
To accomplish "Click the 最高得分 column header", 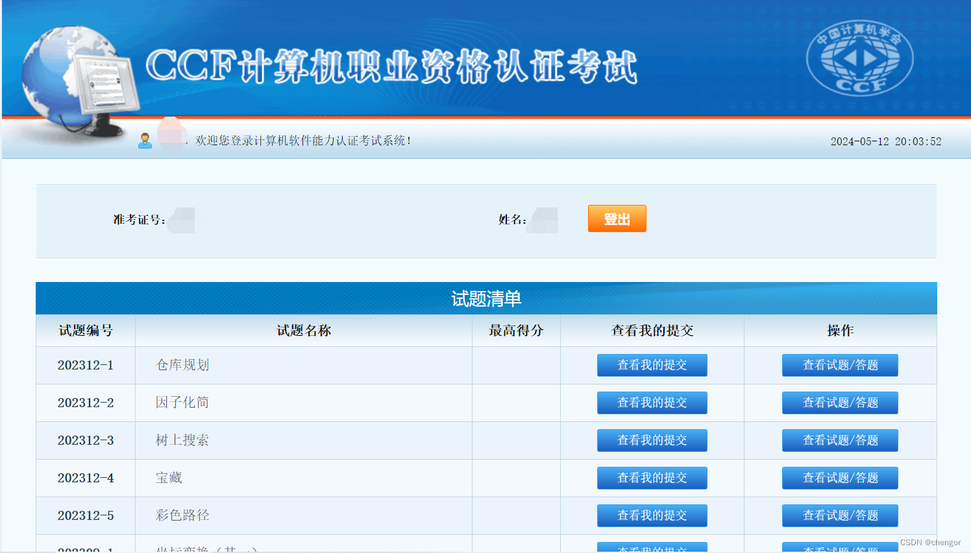I will (x=516, y=330).
